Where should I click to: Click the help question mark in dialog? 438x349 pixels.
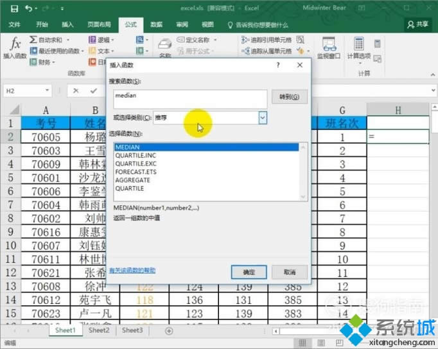click(x=277, y=66)
